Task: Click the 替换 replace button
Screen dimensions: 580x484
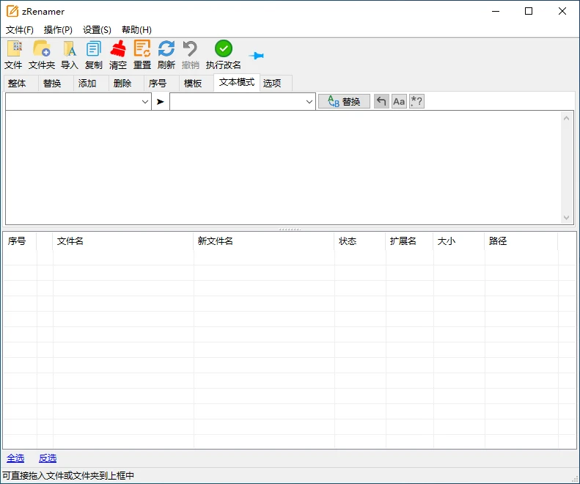Action: coord(344,102)
